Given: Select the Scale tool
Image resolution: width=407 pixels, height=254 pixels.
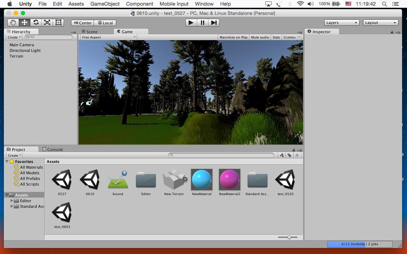Looking at the screenshot, I should coord(47,23).
